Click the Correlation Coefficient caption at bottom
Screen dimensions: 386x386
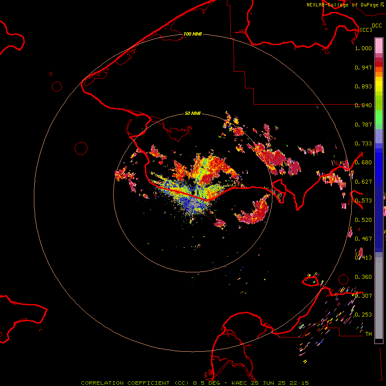coord(195,383)
